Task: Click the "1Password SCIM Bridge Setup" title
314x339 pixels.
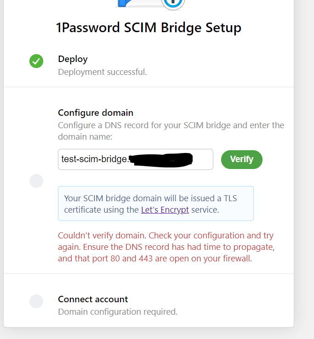Action: point(148,28)
